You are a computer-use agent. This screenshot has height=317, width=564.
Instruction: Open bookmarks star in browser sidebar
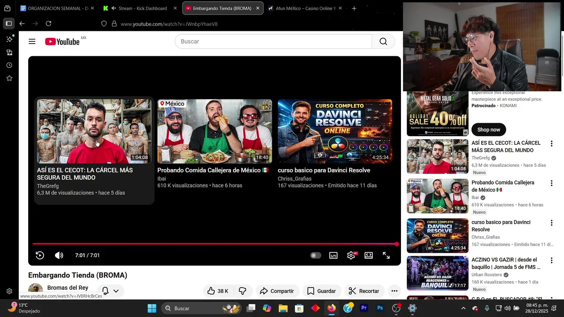[9, 78]
